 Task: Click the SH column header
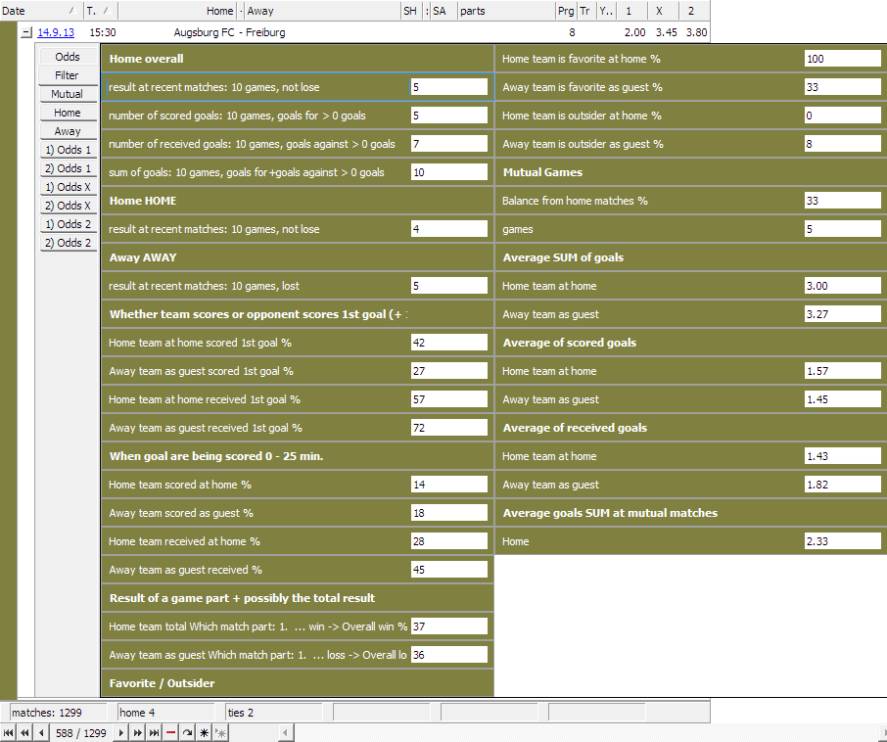pos(410,11)
